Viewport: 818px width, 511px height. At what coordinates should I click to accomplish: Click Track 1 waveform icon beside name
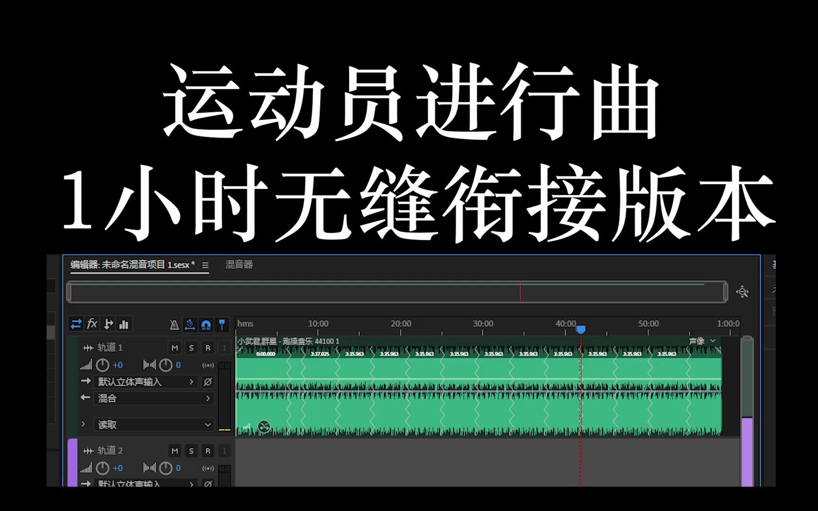click(x=88, y=348)
